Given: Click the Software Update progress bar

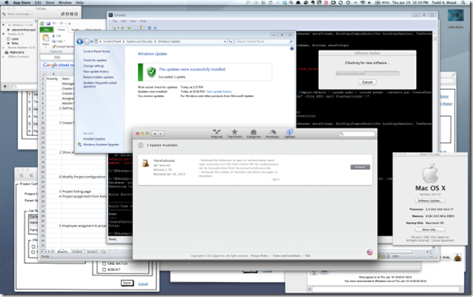Looking at the screenshot, I should 367,73.
